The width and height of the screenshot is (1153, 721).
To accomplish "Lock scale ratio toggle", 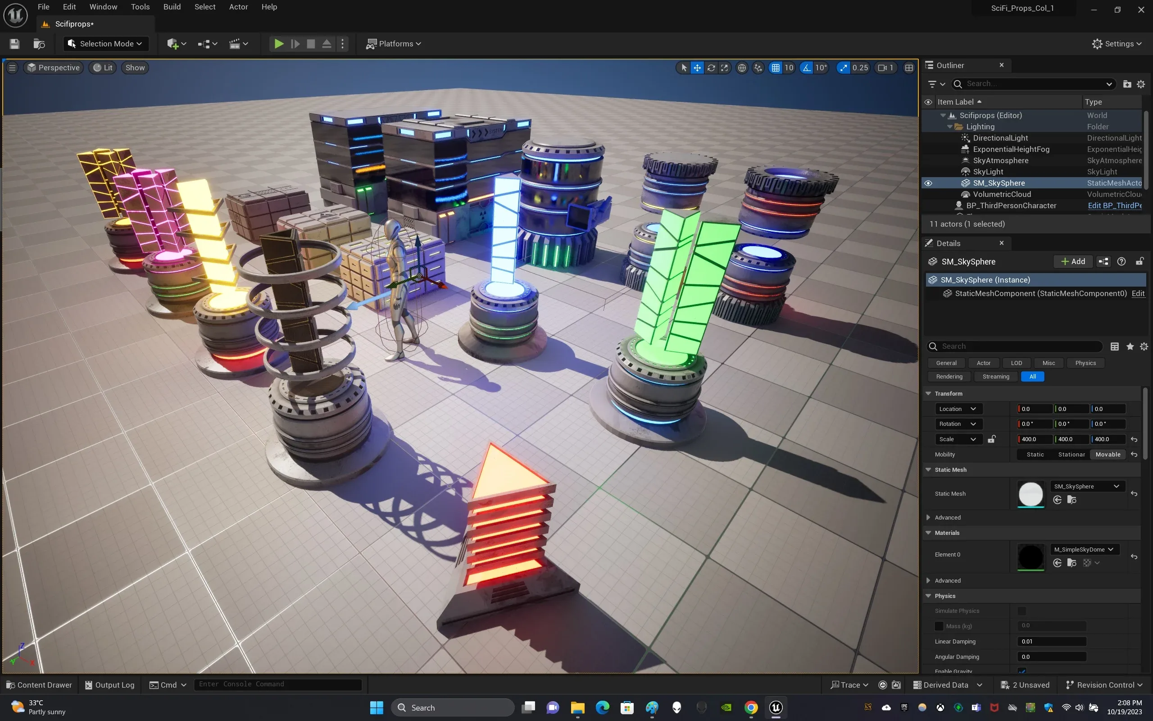I will tap(991, 439).
